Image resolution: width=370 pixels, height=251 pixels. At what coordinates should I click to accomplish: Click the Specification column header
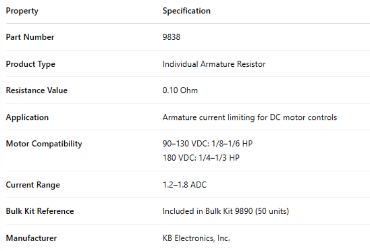(x=186, y=11)
